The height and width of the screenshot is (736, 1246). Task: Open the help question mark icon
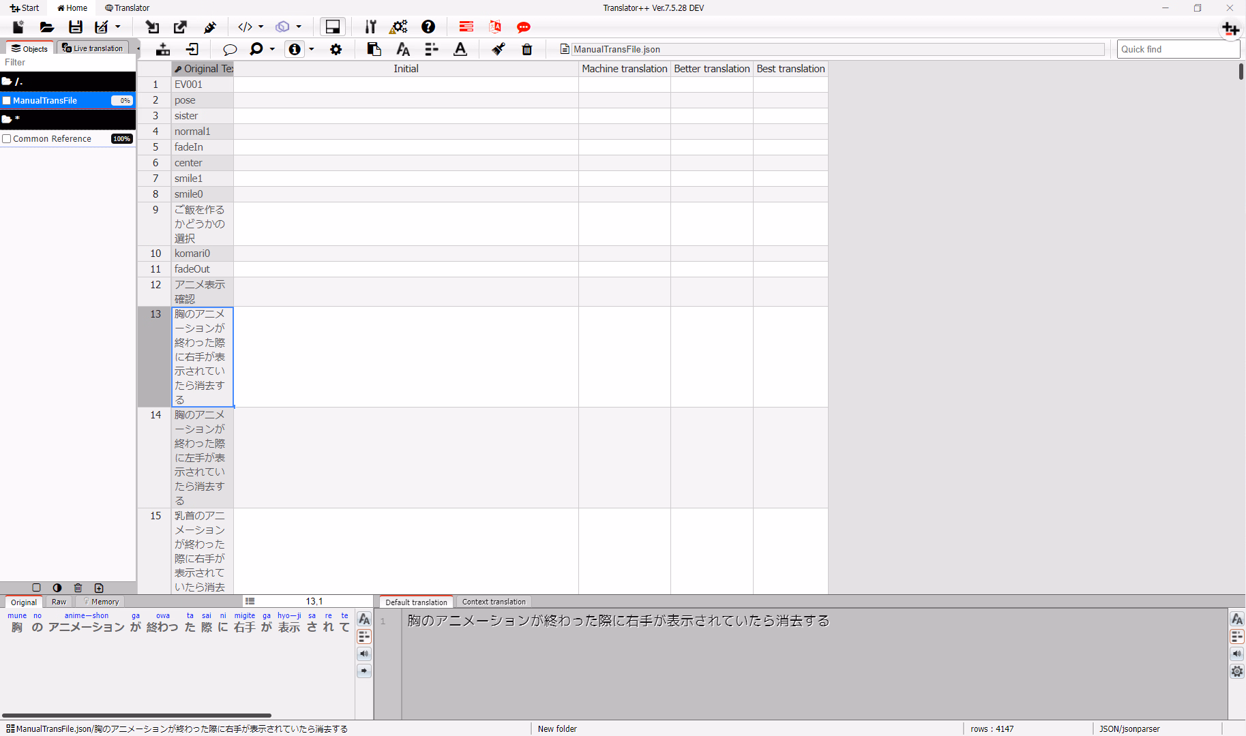[x=428, y=27]
